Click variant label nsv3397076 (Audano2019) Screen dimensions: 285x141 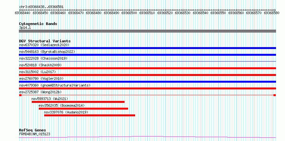click(x=66, y=112)
